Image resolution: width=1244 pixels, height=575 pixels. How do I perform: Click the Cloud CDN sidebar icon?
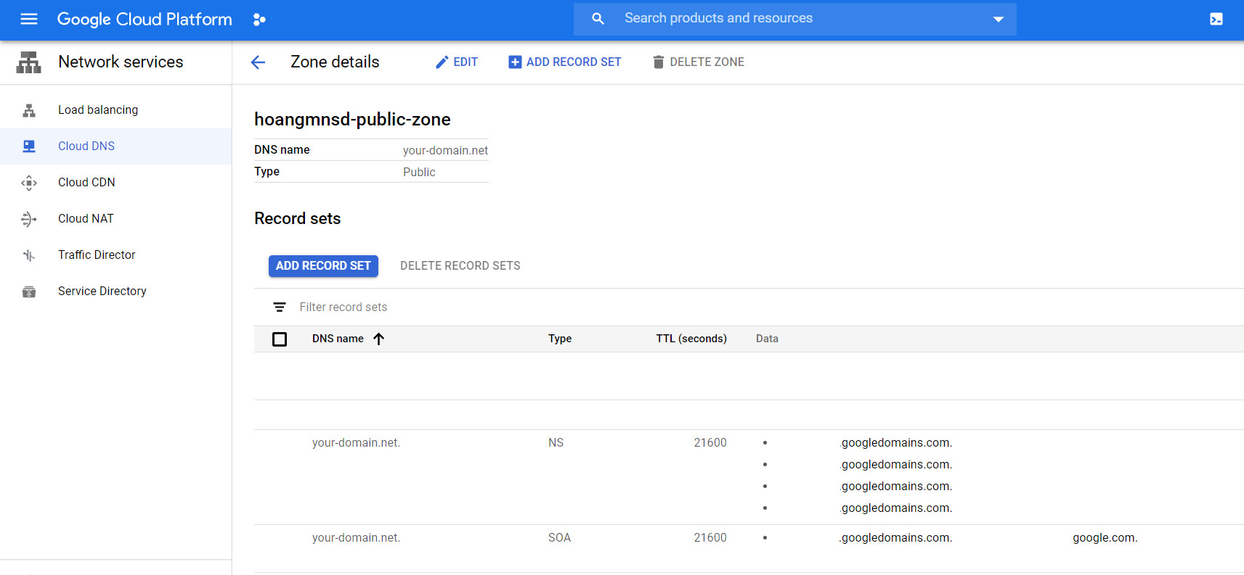29,183
